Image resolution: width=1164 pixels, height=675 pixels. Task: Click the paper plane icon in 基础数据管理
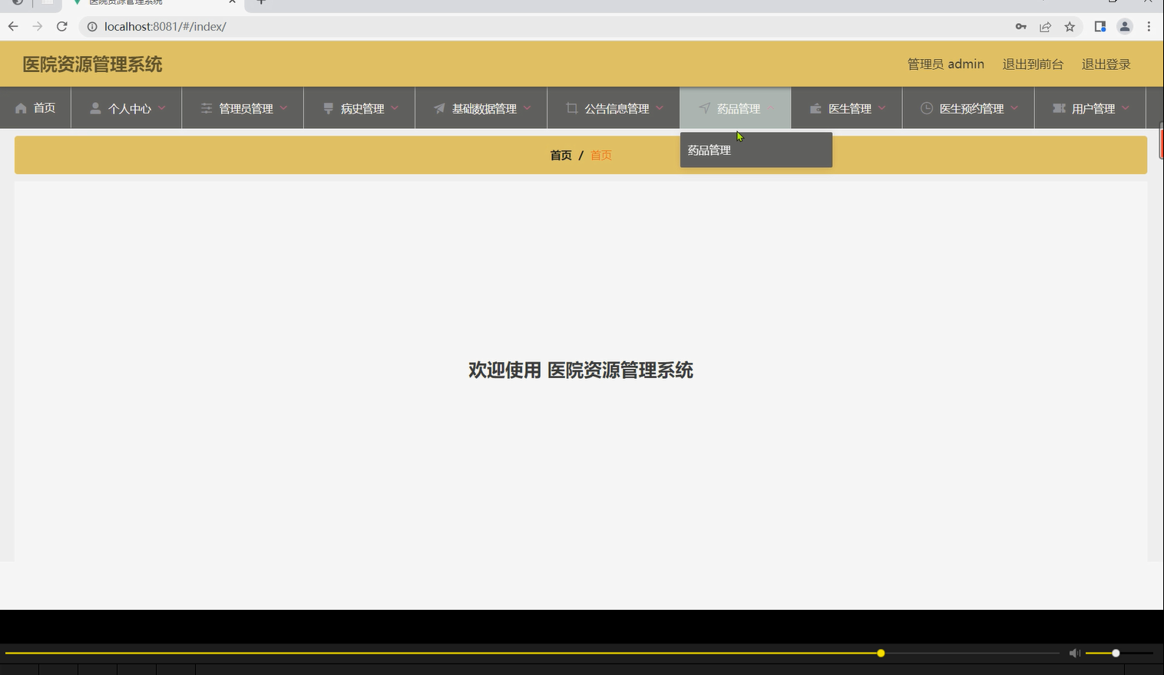[x=439, y=108]
